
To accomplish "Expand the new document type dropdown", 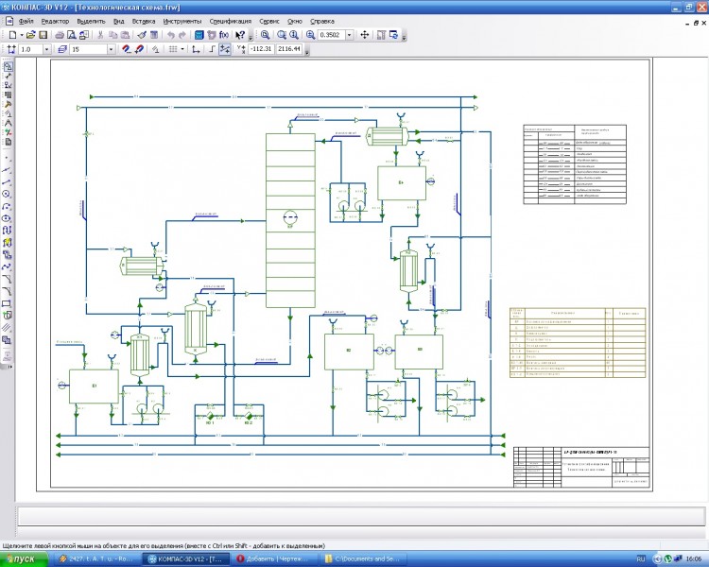I will point(21,35).
